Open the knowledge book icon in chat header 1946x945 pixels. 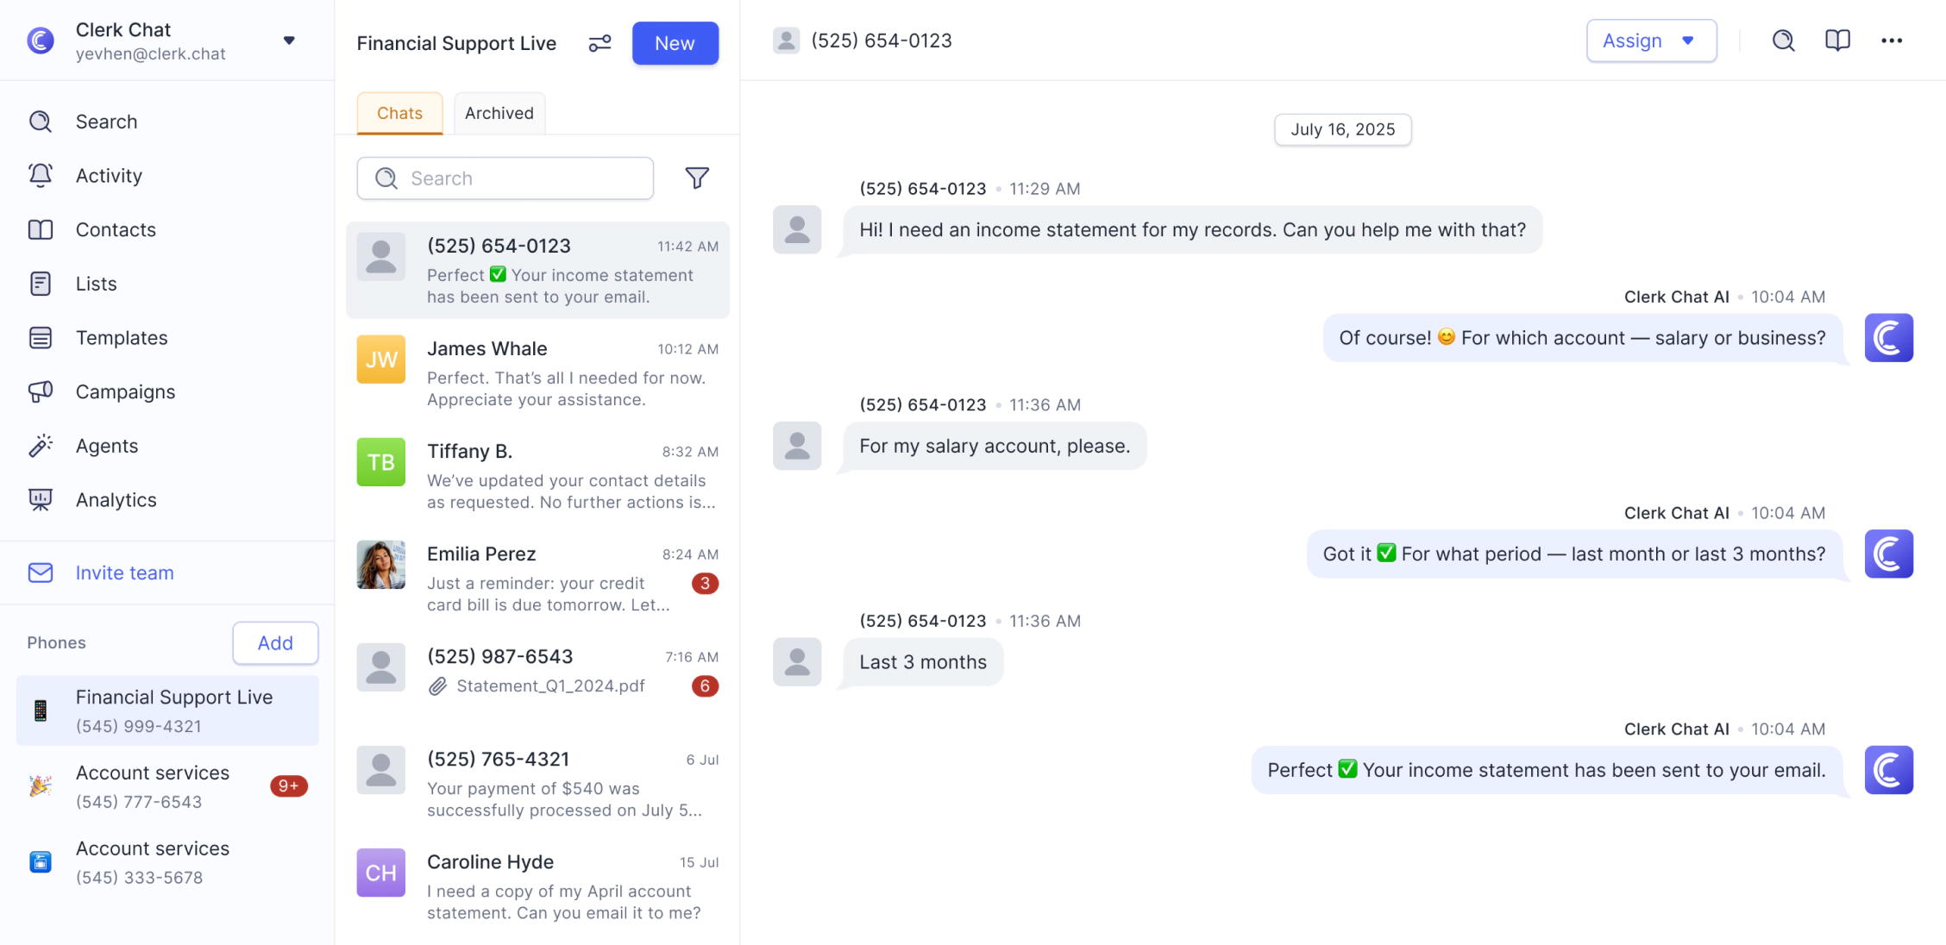click(x=1837, y=40)
